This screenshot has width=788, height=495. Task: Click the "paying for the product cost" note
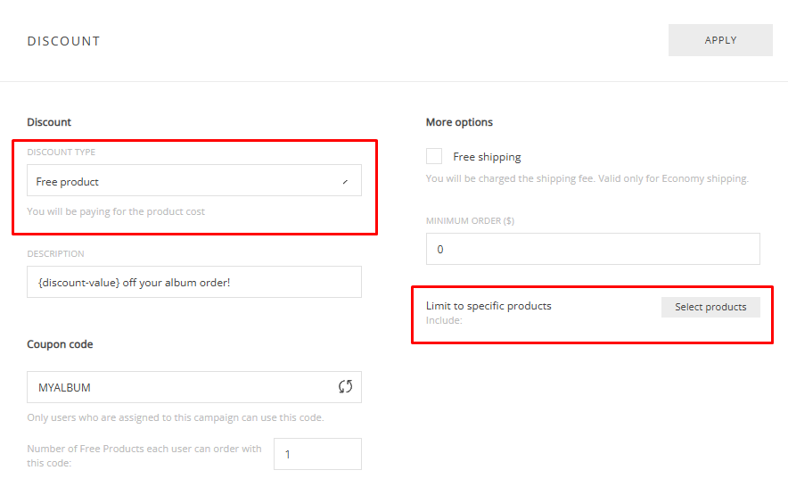coord(116,211)
